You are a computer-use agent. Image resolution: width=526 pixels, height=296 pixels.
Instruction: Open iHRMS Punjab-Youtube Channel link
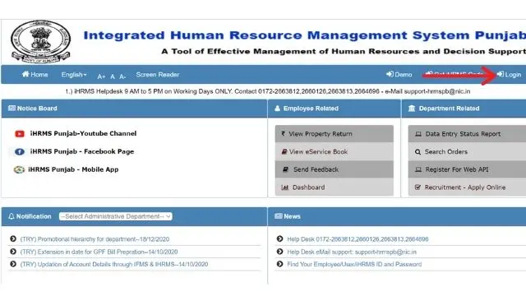click(83, 133)
